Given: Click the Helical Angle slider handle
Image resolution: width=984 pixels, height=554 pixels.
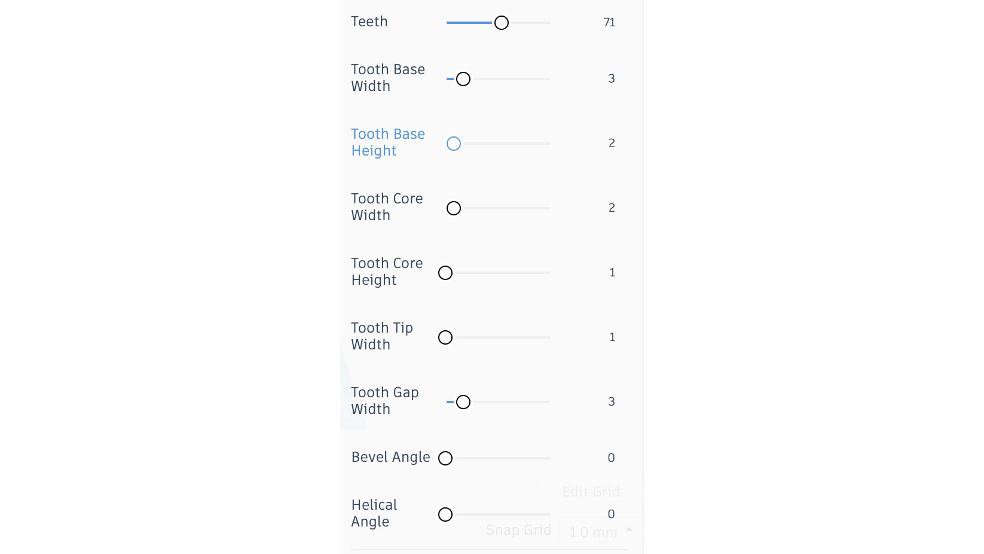Looking at the screenshot, I should pyautogui.click(x=445, y=515).
